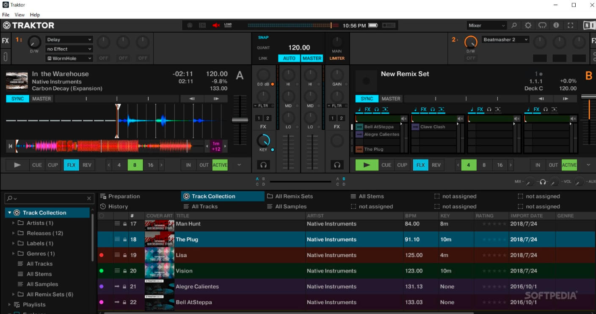Click the NI logo in the header
Viewport: 596px width, 314px height.
(589, 25)
